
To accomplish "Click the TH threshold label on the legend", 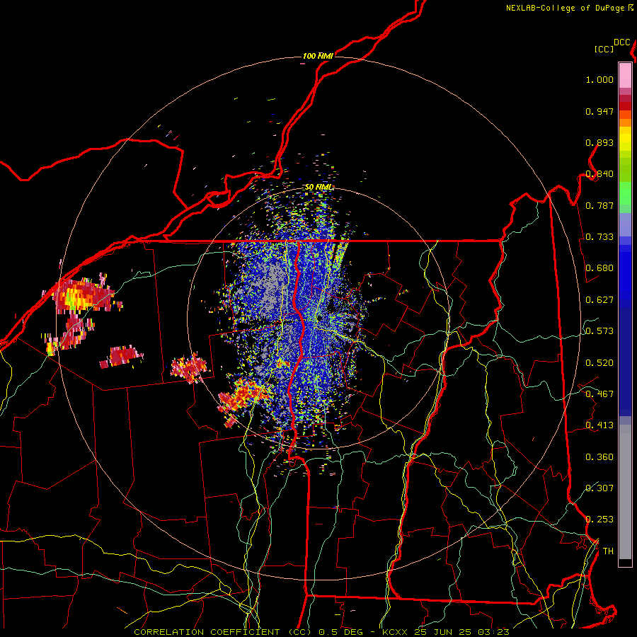I will pyautogui.click(x=608, y=551).
